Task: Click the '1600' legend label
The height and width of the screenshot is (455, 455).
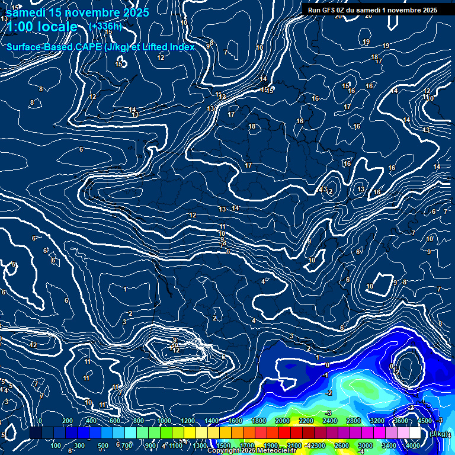Action: click(235, 421)
